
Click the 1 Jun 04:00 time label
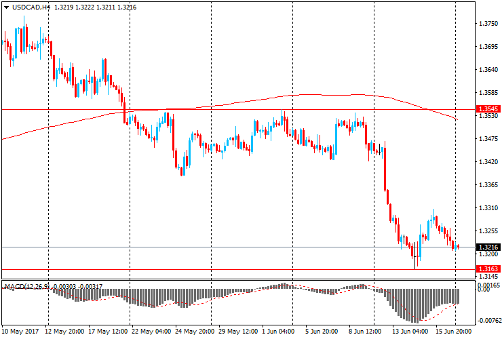click(278, 332)
